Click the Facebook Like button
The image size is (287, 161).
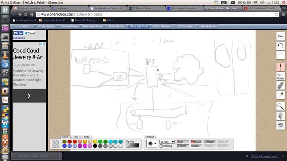pyautogui.click(x=18, y=33)
